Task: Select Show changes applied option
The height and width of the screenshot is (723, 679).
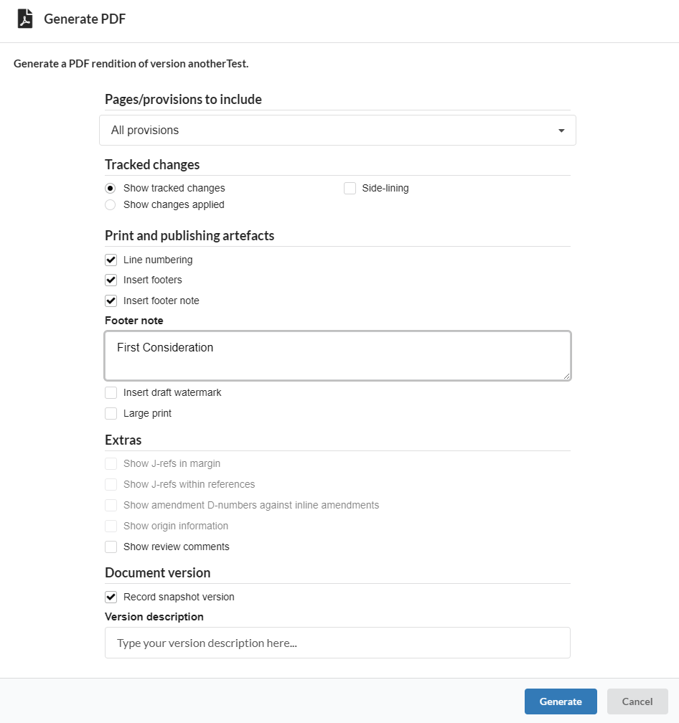Action: tap(111, 204)
